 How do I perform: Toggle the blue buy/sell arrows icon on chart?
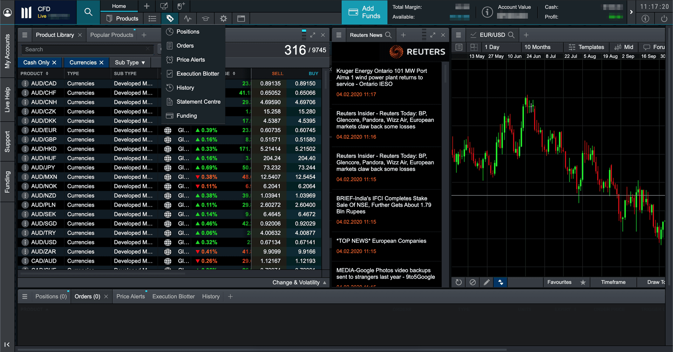click(501, 282)
